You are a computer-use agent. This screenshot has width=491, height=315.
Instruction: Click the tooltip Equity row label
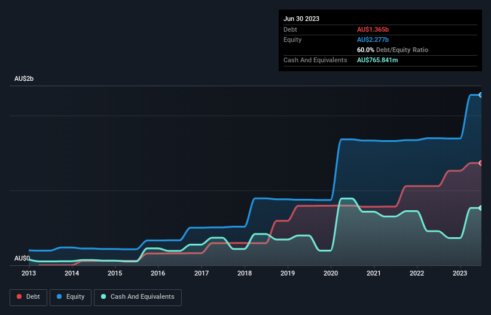pyautogui.click(x=292, y=40)
